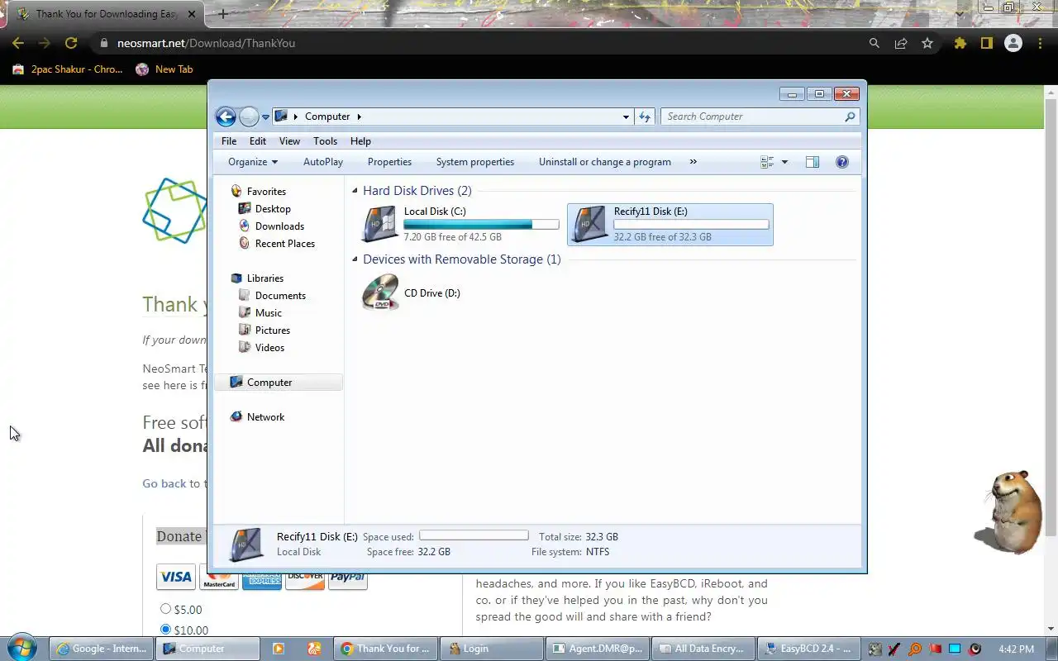
Task: Go back in the Chrome browser
Action: point(18,43)
